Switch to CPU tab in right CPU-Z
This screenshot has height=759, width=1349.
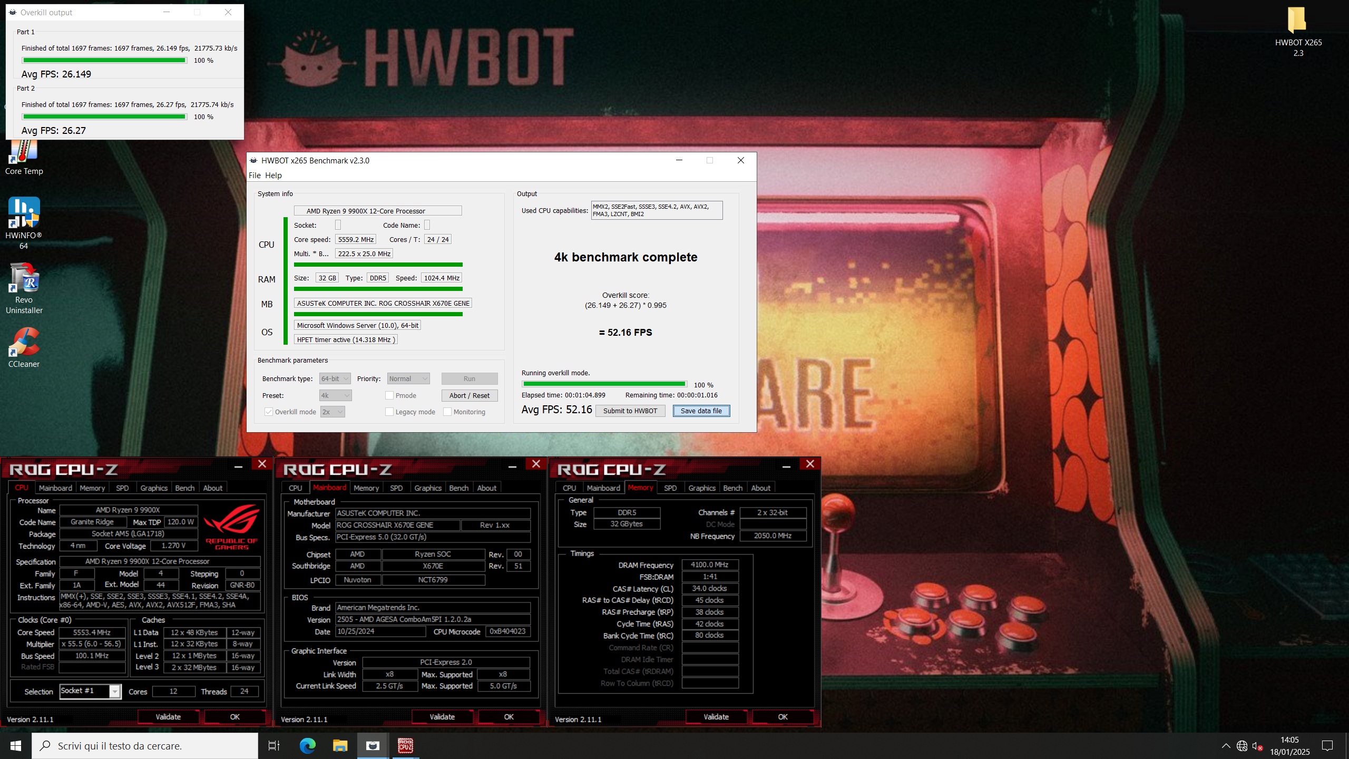(569, 488)
